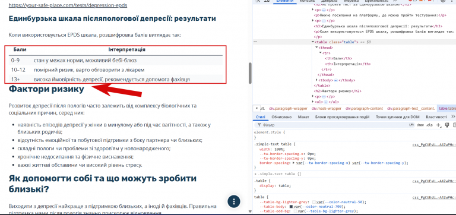Expand the tbody node in DOM tree

(316, 80)
